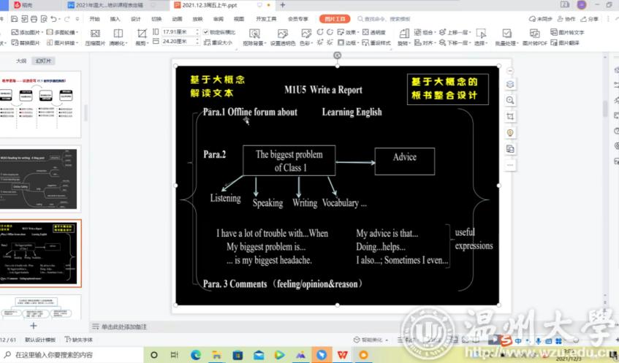Viewport: 619px width, 363px height.
Task: Click 协作 (Collaborate) button
Action: (x=566, y=19)
